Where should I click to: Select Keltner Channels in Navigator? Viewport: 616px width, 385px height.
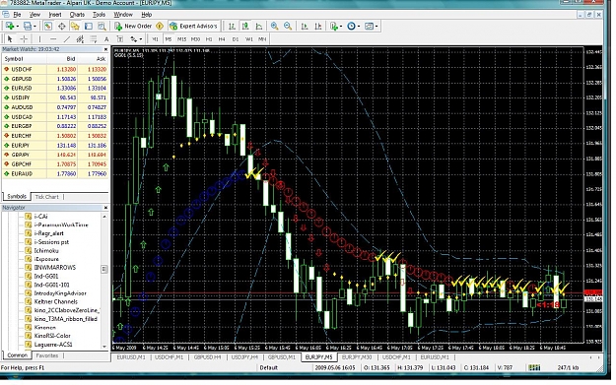[x=55, y=302]
